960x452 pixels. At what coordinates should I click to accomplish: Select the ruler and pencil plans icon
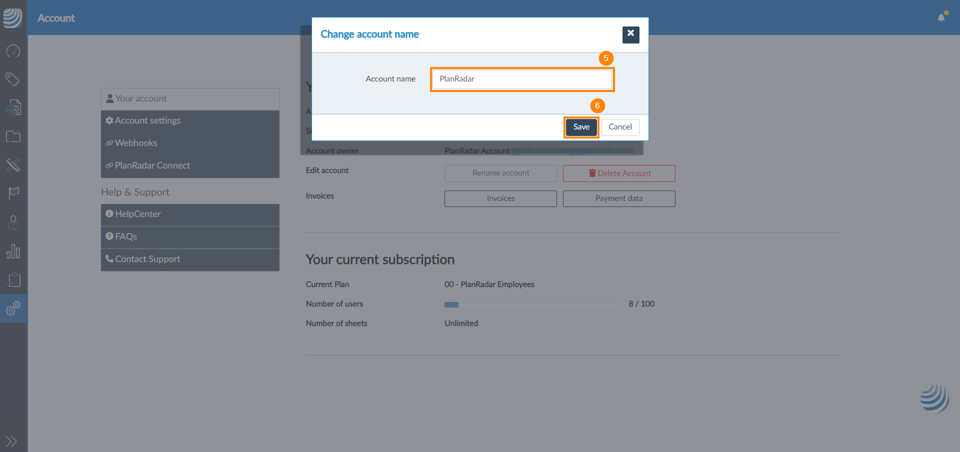[13, 165]
